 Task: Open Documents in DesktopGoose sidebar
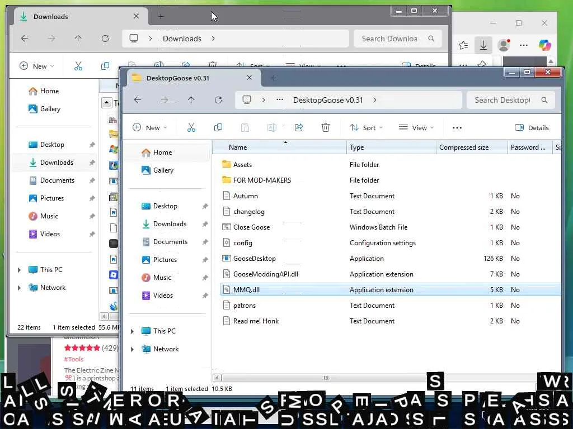pos(165,241)
